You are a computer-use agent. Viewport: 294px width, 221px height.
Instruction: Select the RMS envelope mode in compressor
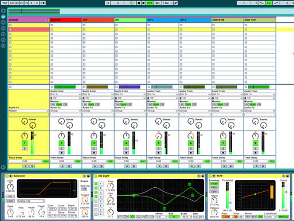[x=214, y=188]
